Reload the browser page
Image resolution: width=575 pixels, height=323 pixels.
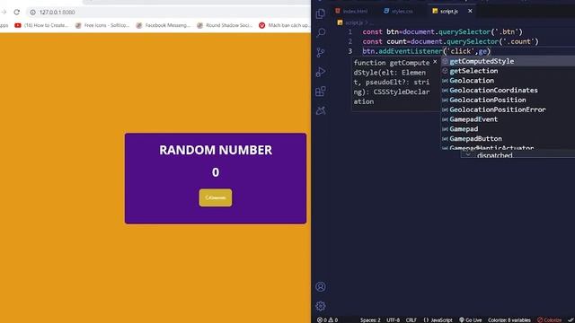click(16, 12)
